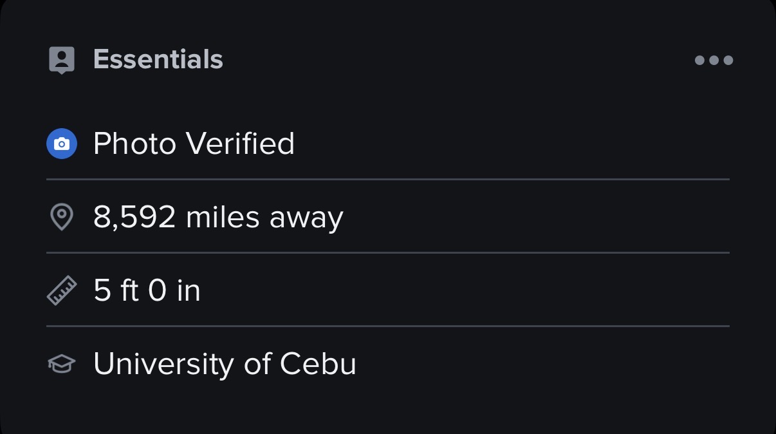Image resolution: width=776 pixels, height=434 pixels.
Task: Click the location pin icon
Action: (x=62, y=218)
